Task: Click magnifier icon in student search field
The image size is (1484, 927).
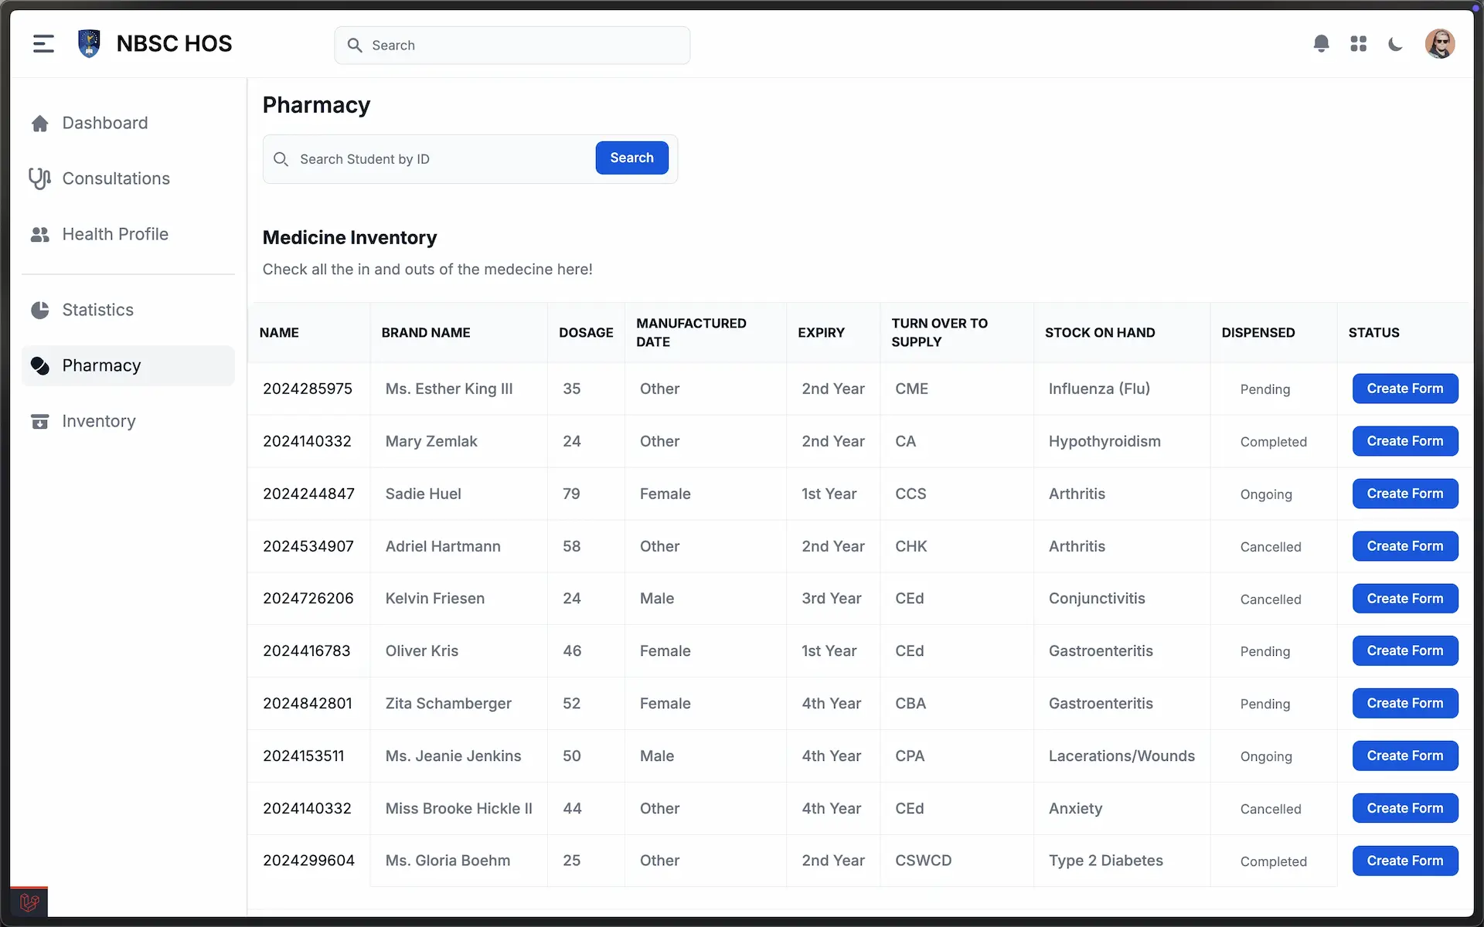Action: click(x=281, y=159)
